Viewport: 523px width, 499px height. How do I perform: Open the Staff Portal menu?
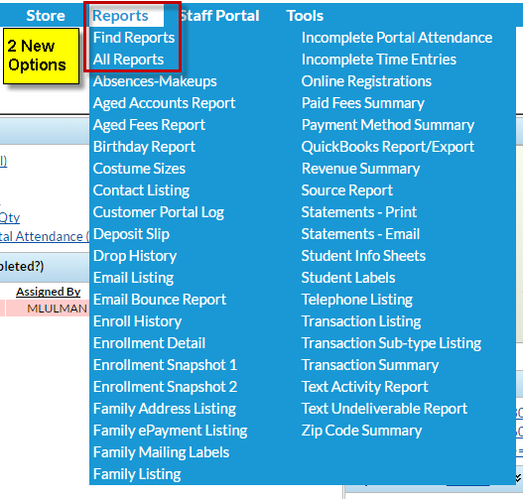tap(219, 16)
